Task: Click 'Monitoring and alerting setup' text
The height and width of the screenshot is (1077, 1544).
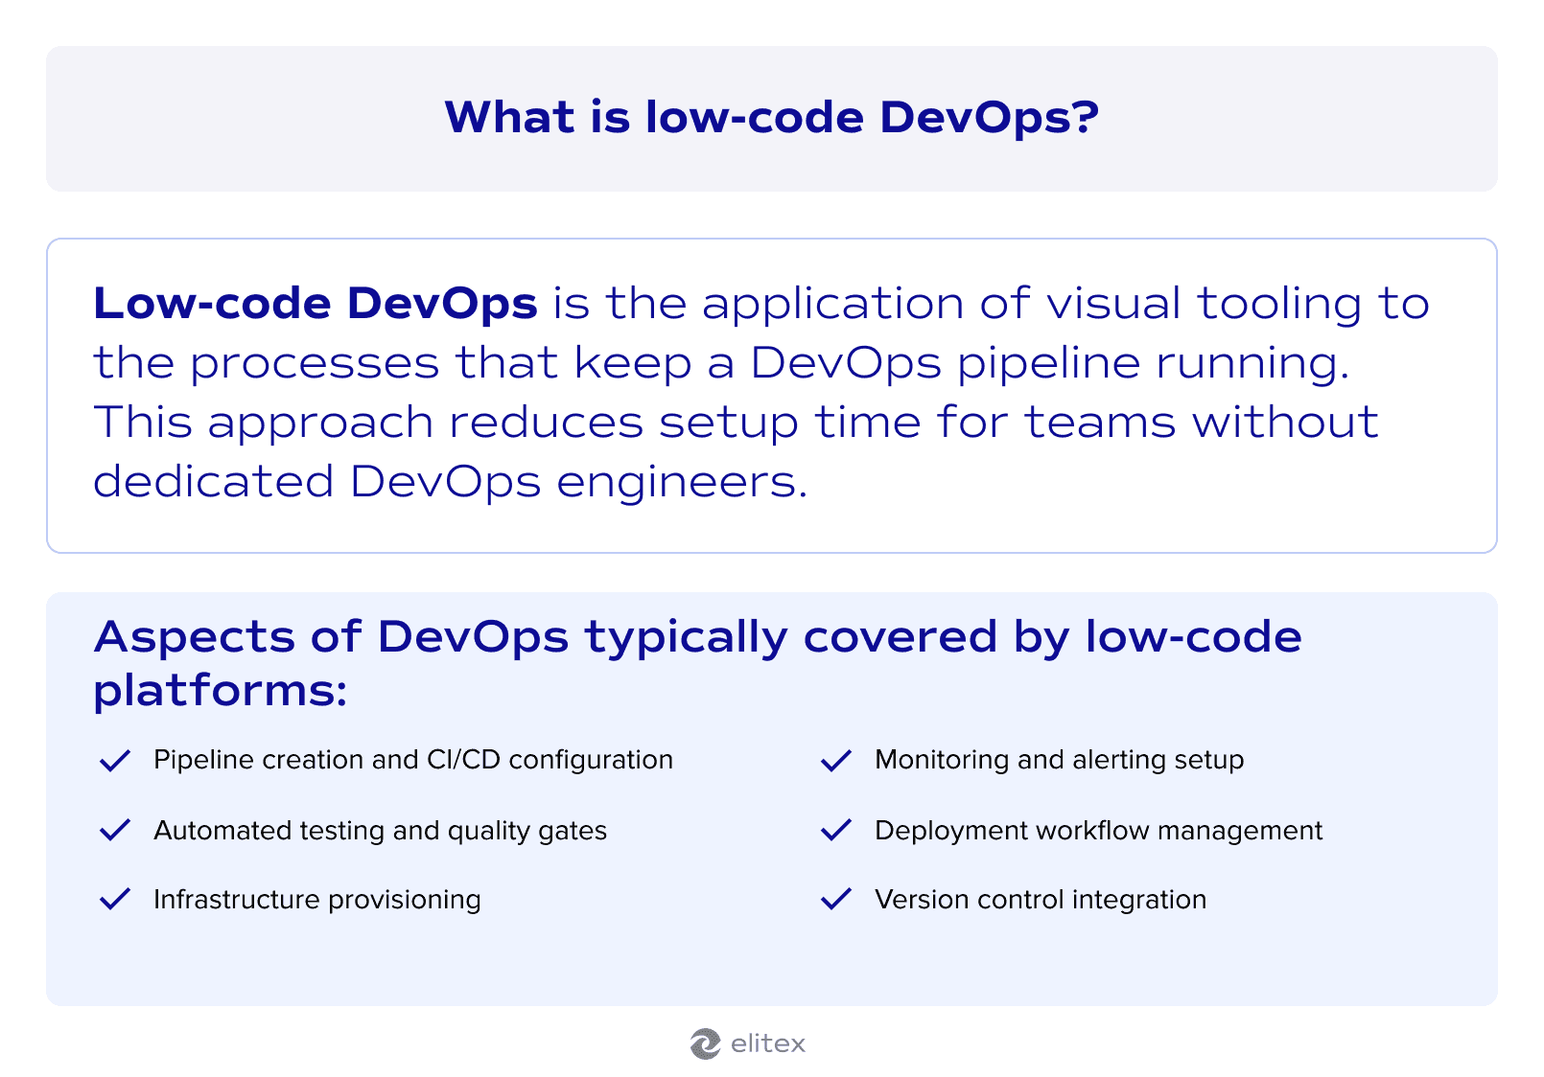Action: point(1060,760)
